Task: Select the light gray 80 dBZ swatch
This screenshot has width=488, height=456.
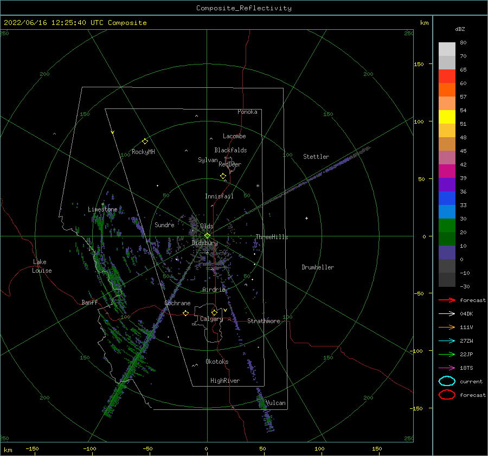Action: [x=447, y=49]
